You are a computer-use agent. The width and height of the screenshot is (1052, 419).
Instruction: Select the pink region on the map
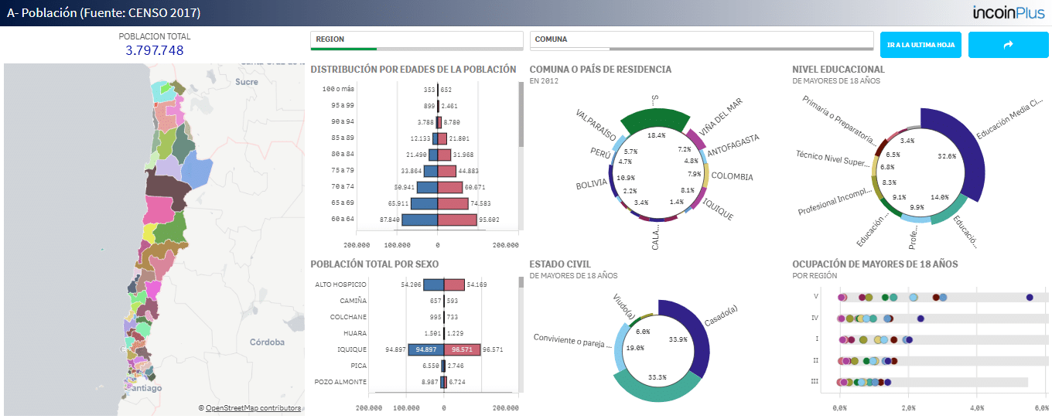point(160,209)
